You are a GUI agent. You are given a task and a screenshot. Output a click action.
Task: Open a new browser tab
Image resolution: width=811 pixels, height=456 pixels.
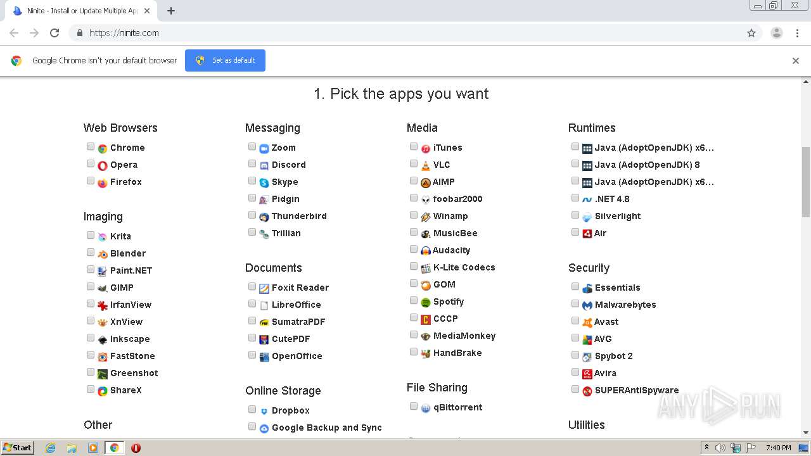[x=171, y=11]
